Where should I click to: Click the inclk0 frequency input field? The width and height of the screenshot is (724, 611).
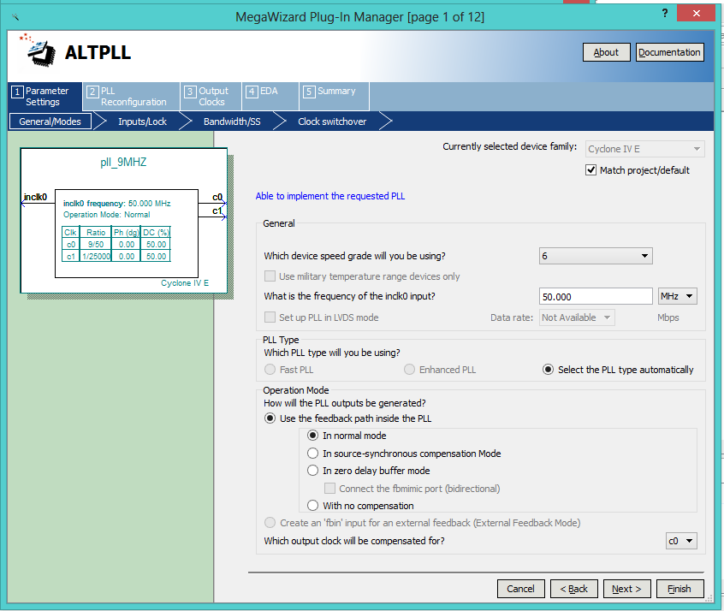coord(596,296)
